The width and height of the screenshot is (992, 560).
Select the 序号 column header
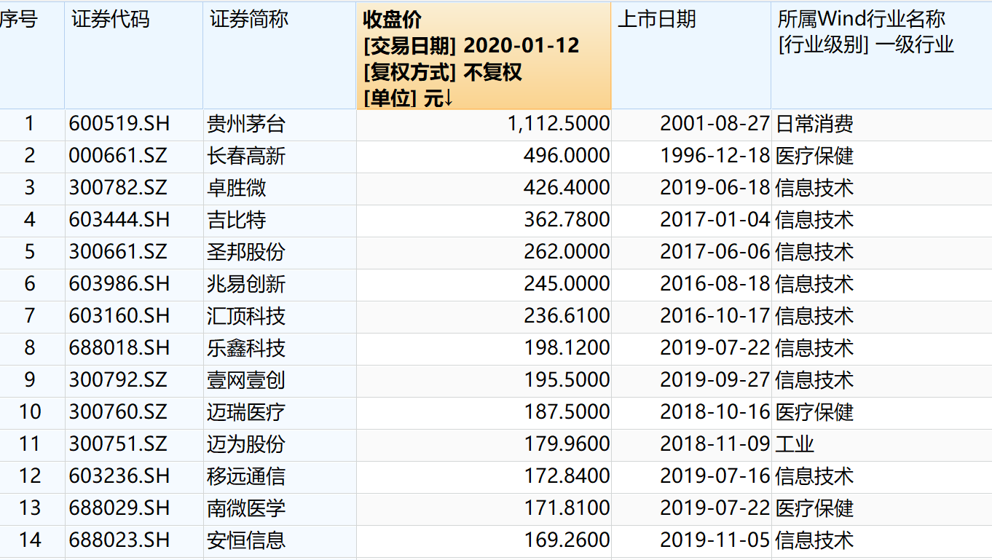click(32, 56)
